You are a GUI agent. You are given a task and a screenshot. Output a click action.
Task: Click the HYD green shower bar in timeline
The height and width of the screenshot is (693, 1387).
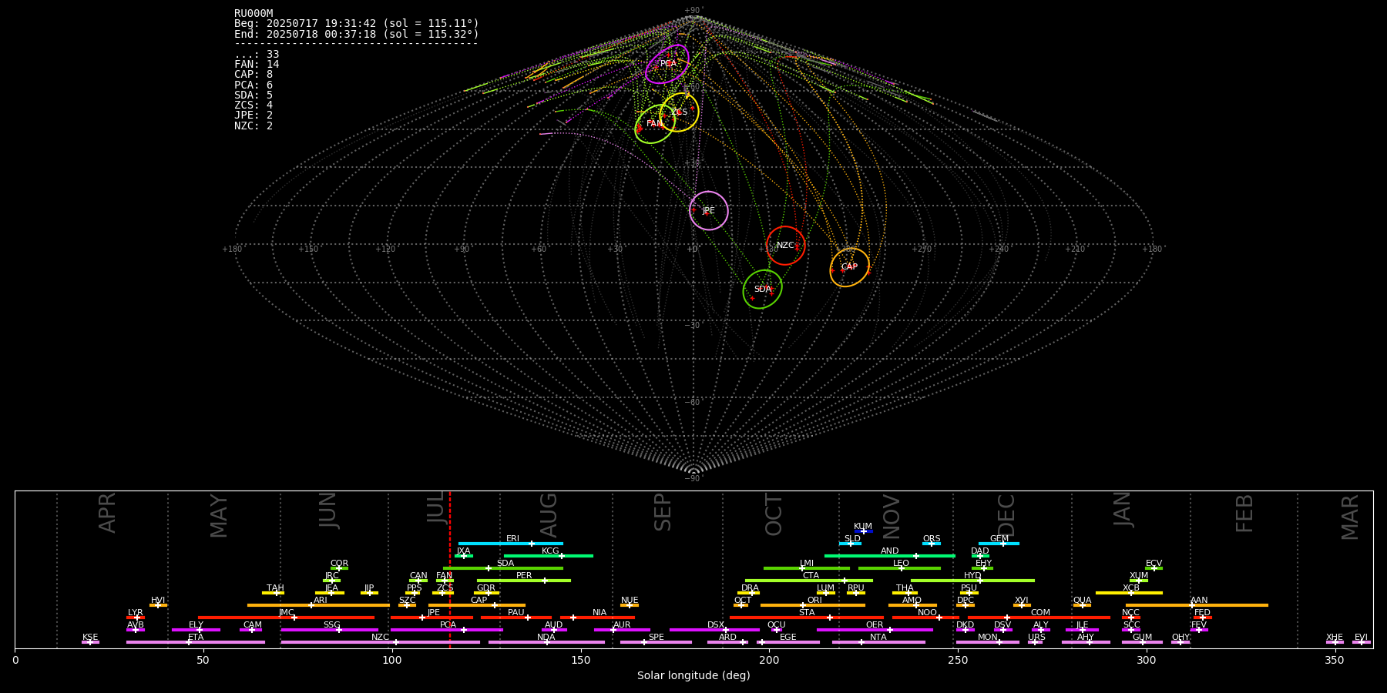coord(972,581)
